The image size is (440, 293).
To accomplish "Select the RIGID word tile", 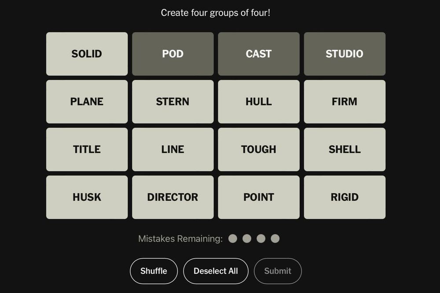I will [x=345, y=197].
